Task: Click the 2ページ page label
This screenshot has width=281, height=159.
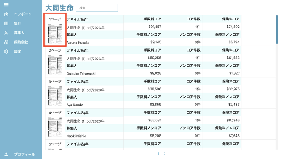Action: 55,50
